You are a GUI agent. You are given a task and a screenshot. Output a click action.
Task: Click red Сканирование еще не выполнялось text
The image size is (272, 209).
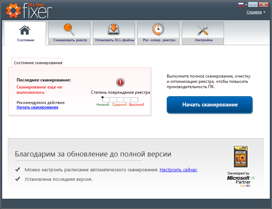(39, 90)
